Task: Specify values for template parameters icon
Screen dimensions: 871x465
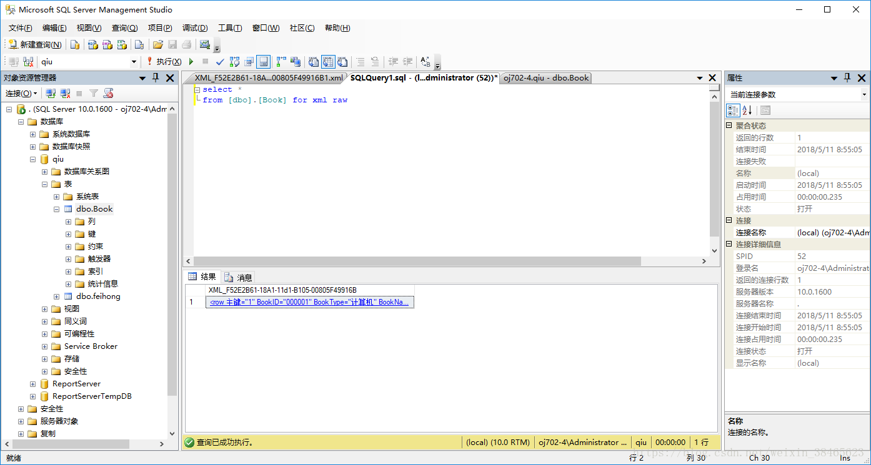Action: (425, 62)
